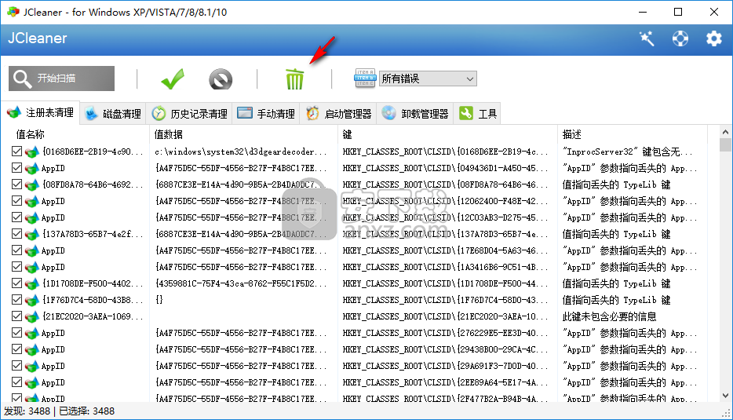Screen dimensions: 733x420
Task: Switch to the 注册表清理 tab
Action: click(x=40, y=113)
